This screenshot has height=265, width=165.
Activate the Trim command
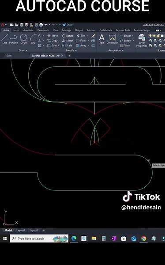click(x=81, y=36)
